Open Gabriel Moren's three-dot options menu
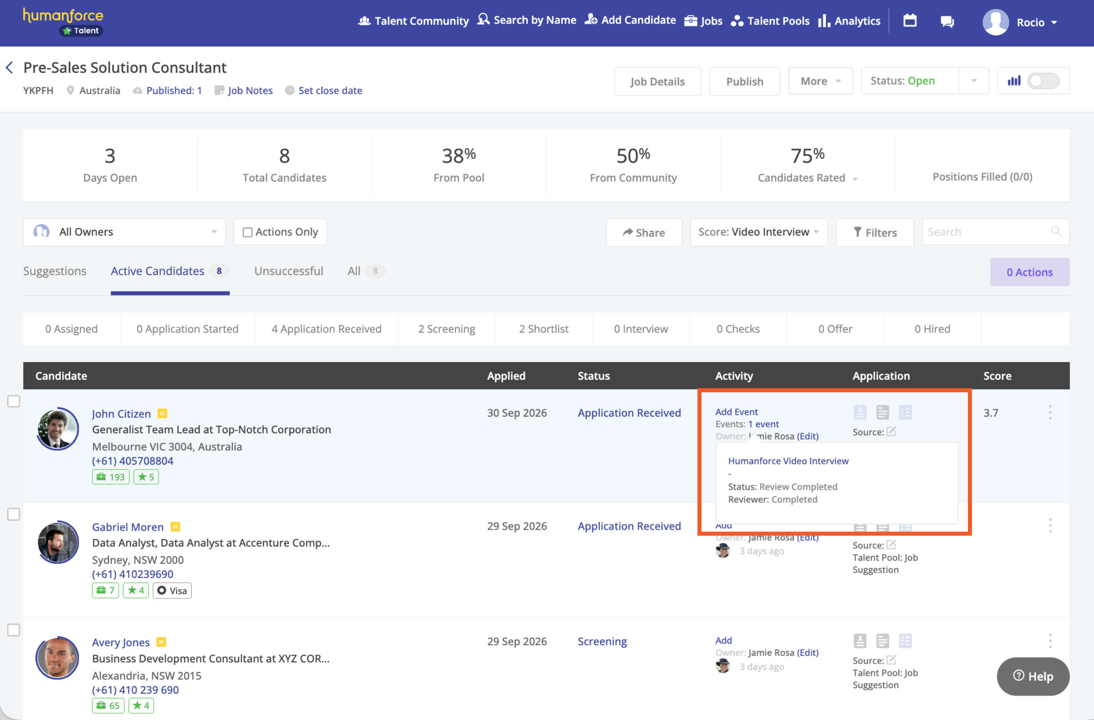Screen dimensions: 1094x720 pyautogui.click(x=1050, y=525)
